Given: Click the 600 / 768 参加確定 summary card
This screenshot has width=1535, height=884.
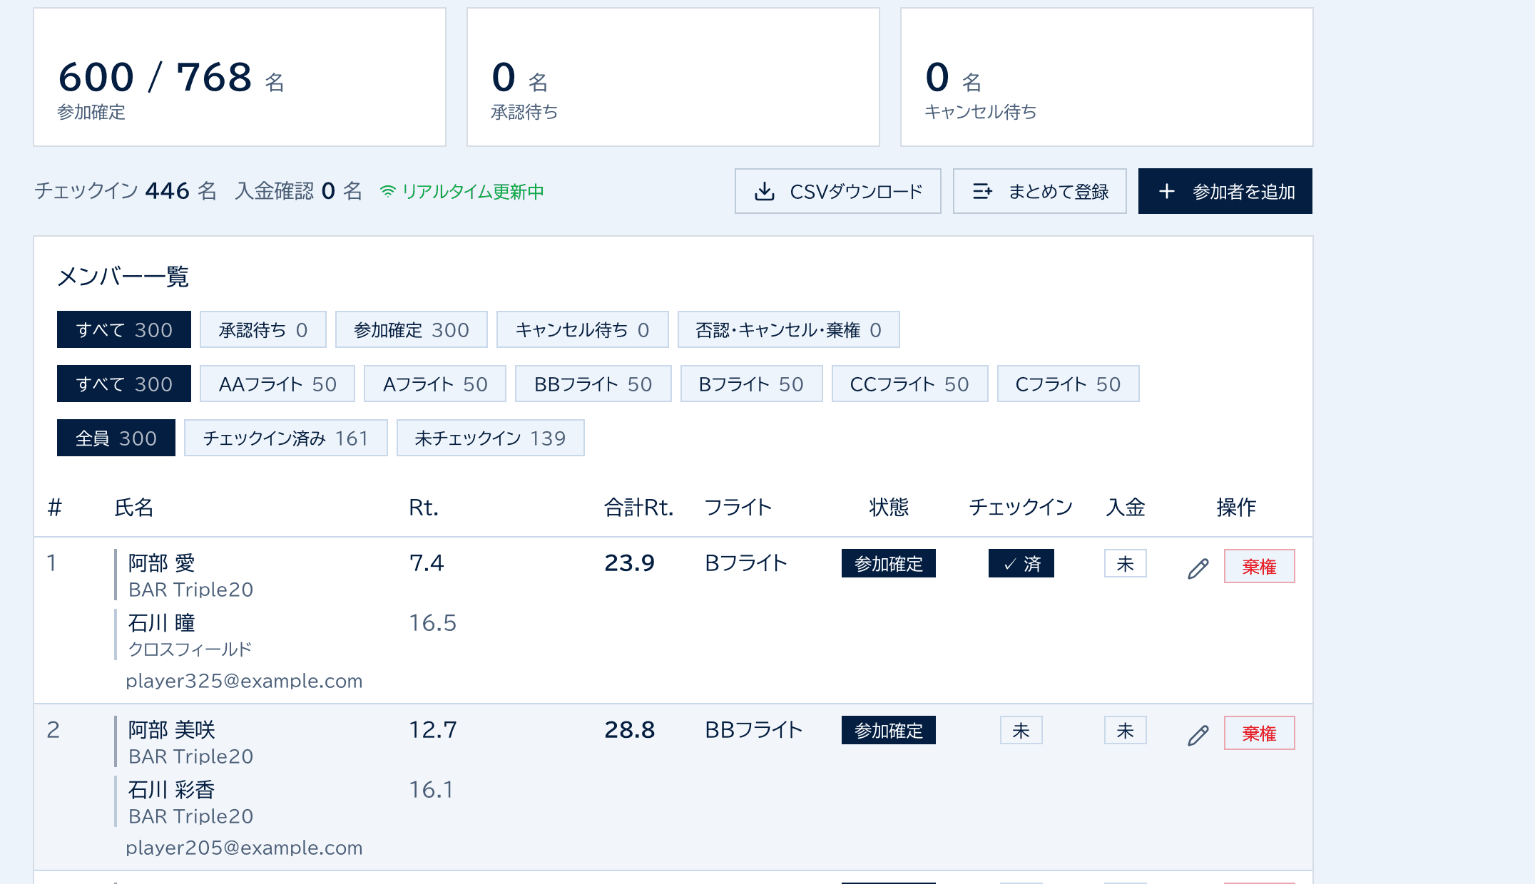Looking at the screenshot, I should click(240, 77).
